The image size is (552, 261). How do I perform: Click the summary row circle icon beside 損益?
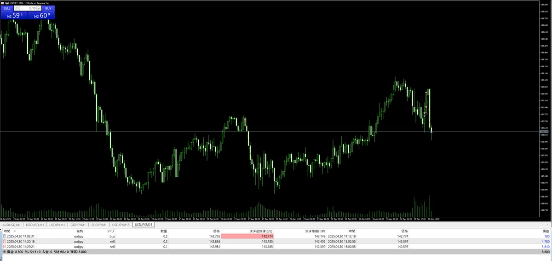tap(5, 252)
